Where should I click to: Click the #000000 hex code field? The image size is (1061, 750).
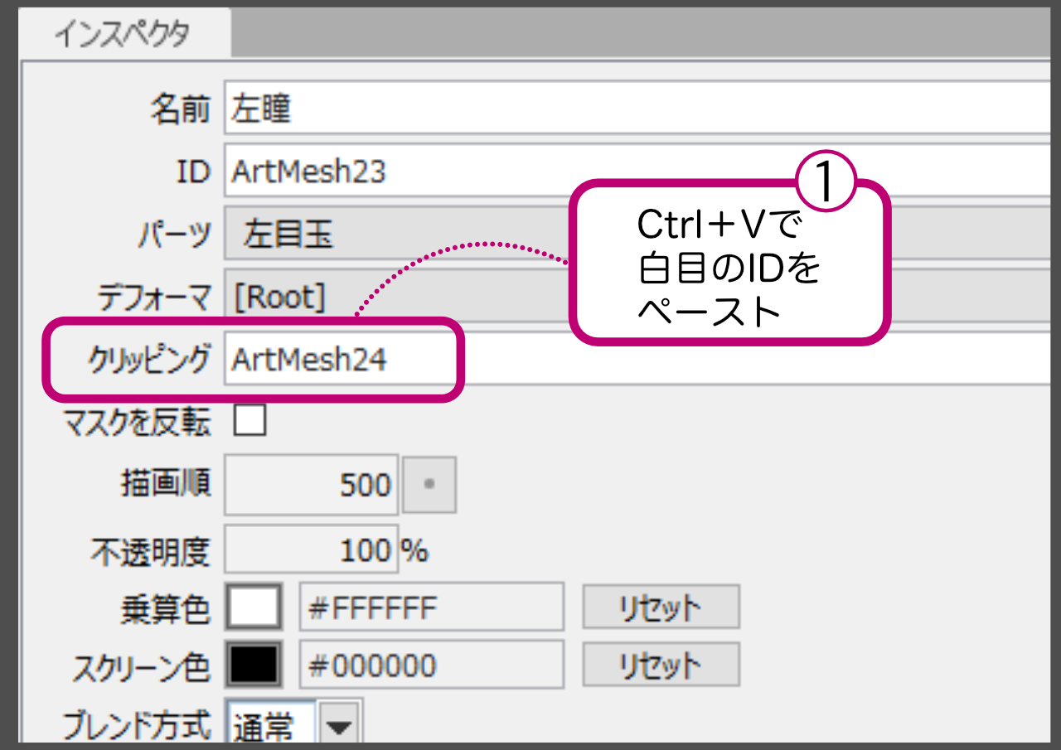pos(431,665)
